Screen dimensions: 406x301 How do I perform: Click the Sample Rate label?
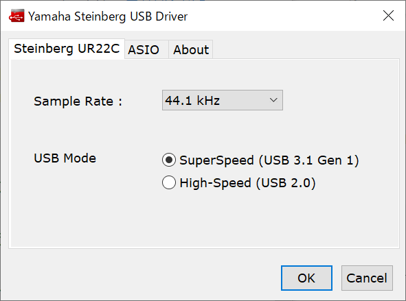pos(78,101)
